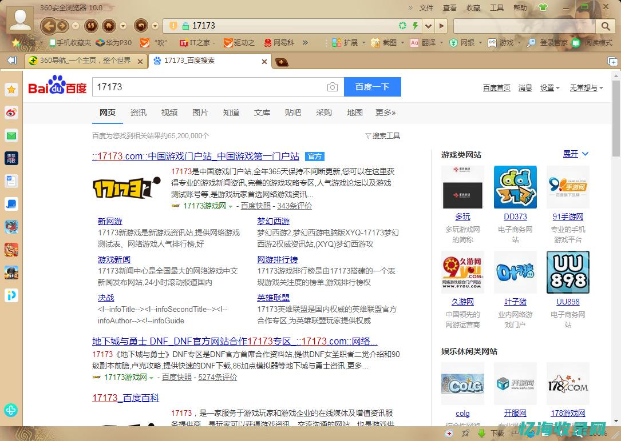Open the 收藏 favorites star in sidebar
This screenshot has height=441, width=621.
pyautogui.click(x=11, y=90)
